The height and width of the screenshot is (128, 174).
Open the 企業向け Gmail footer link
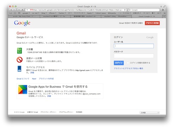pyautogui.click(x=32, y=112)
